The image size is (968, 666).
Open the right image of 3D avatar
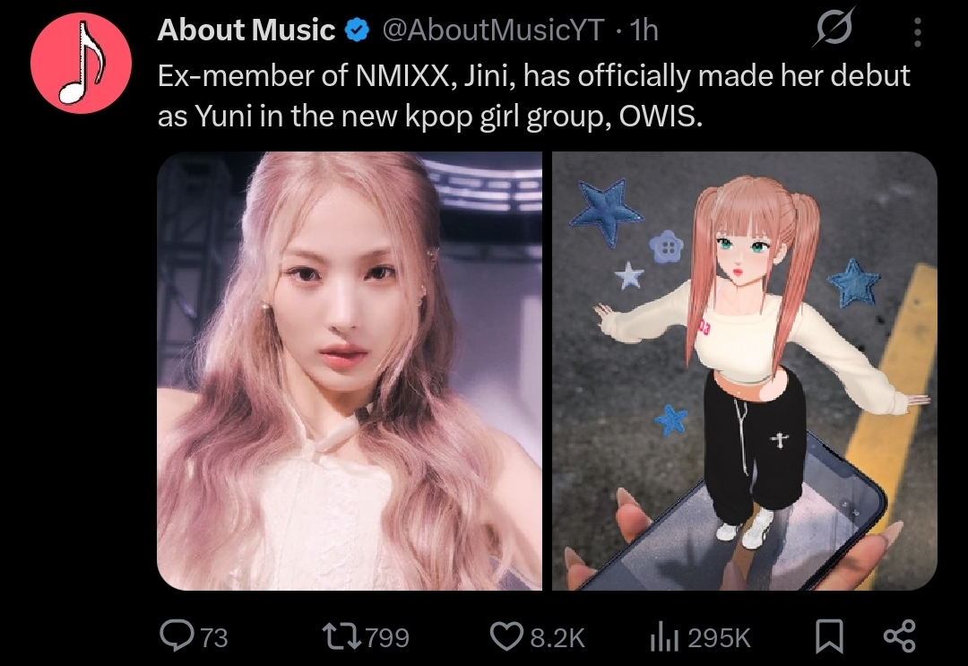tap(745, 371)
